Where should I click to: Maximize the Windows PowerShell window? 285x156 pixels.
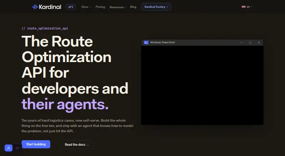click(250, 43)
